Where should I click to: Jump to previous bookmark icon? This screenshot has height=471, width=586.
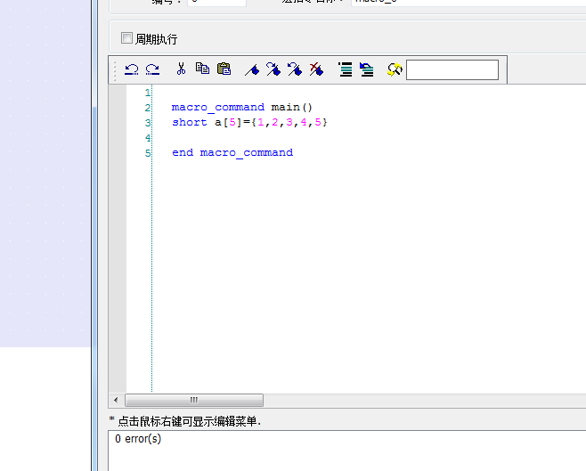point(295,69)
